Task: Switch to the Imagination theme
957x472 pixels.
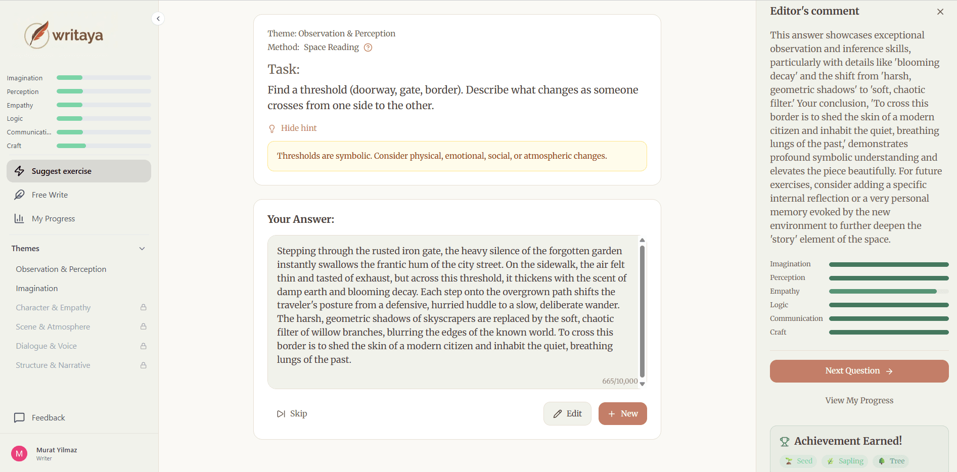Action: click(36, 288)
